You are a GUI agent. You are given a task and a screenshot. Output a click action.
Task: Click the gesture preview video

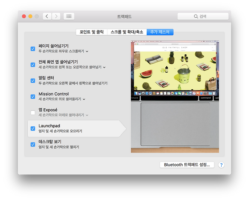pos(175,97)
